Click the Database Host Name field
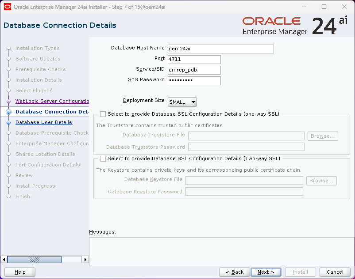This screenshot has height=279, width=355. point(220,49)
